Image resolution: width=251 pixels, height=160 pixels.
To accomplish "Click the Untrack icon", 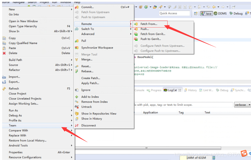I will [77, 107].
